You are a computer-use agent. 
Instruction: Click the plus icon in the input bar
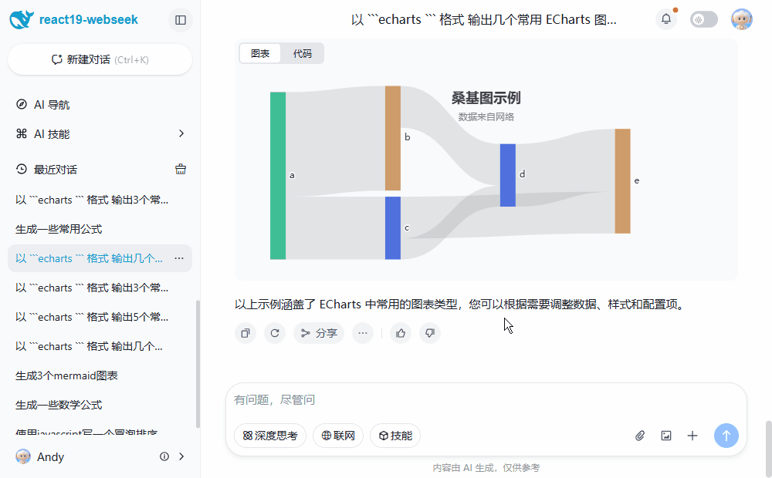[x=692, y=436]
